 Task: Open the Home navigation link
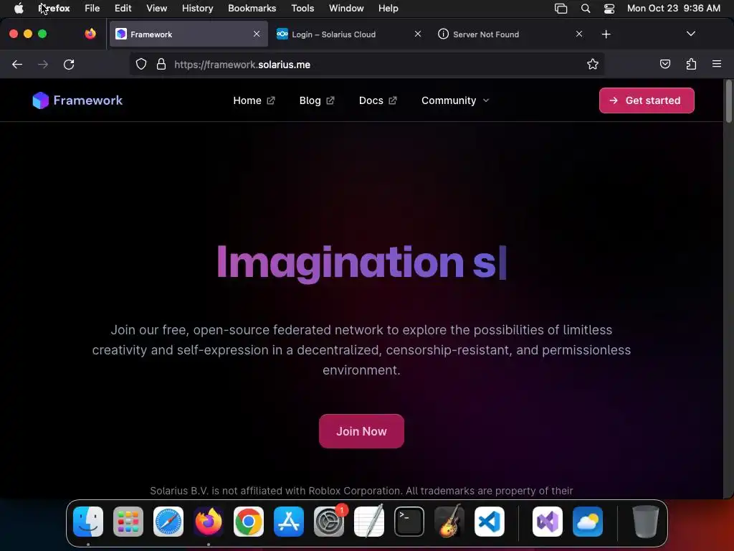click(254, 100)
